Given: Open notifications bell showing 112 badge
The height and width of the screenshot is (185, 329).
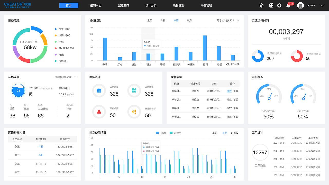Looking at the screenshot, I should (288, 6).
